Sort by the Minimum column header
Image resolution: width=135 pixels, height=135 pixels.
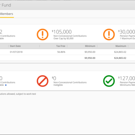(x=90, y=46)
